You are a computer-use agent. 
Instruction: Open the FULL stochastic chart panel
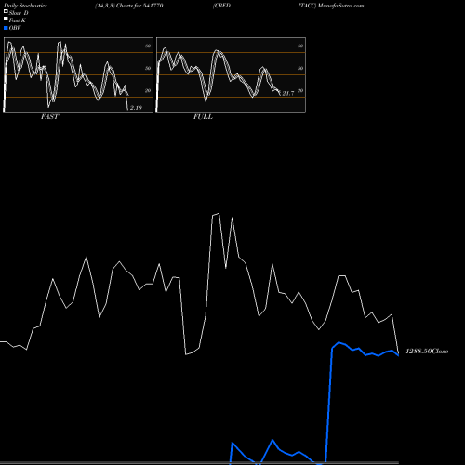pos(231,74)
